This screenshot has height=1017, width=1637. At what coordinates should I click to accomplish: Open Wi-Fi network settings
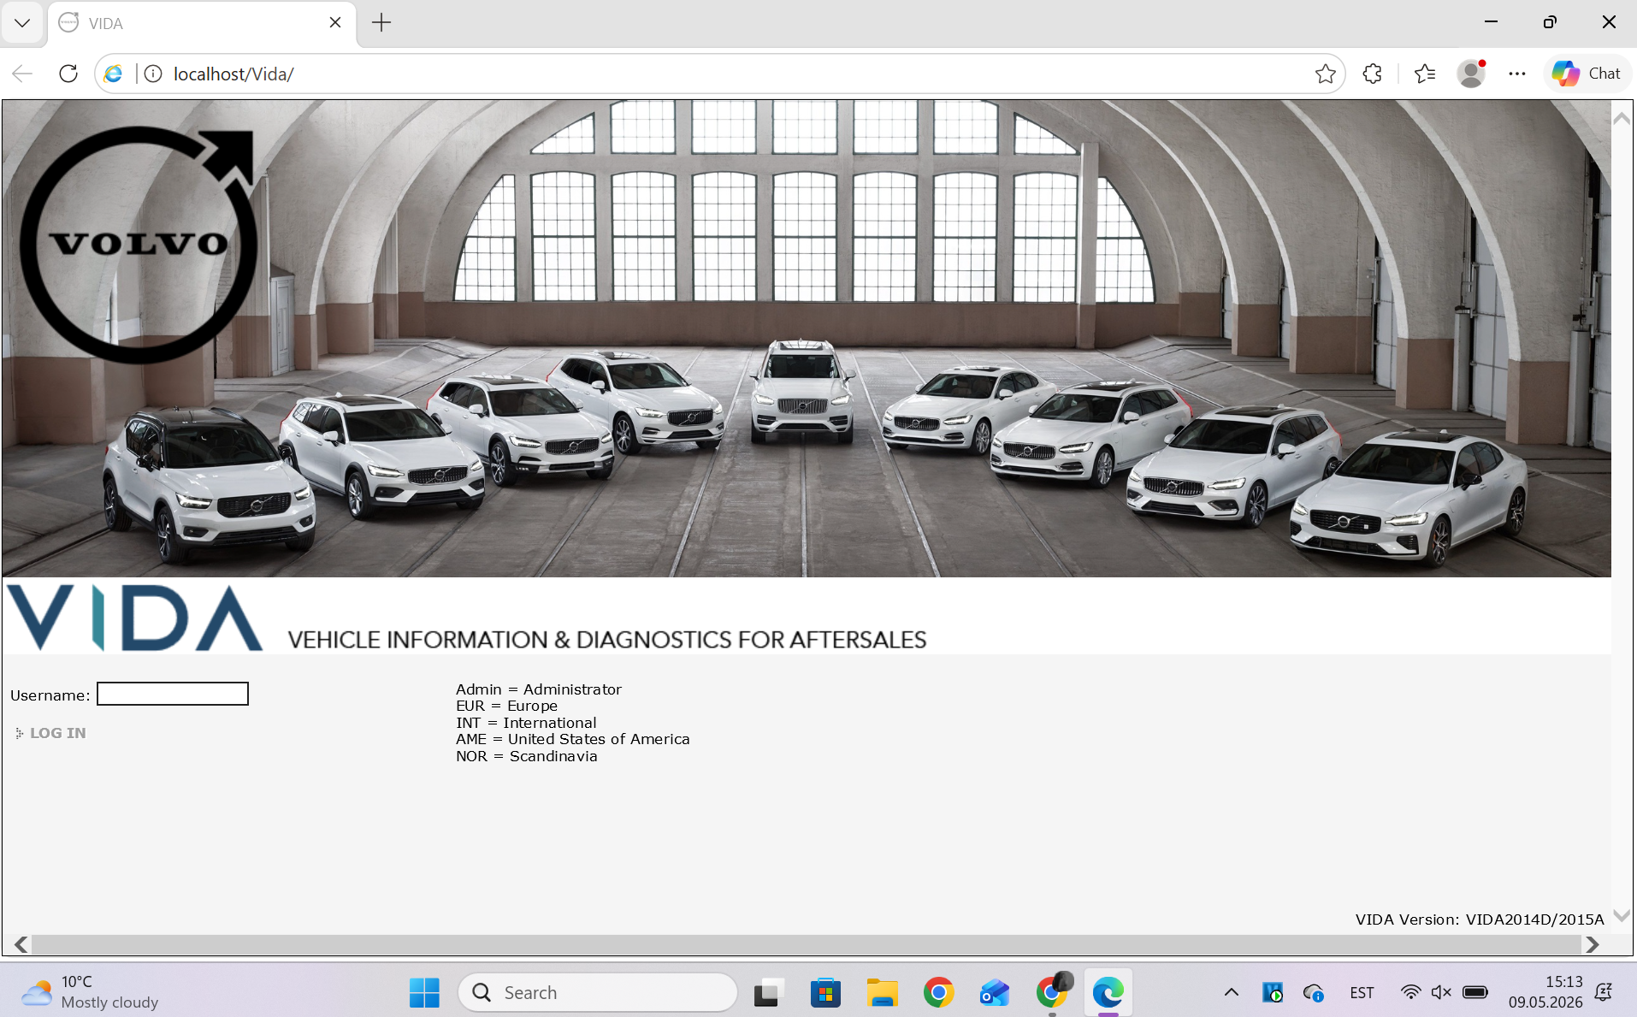tap(1410, 992)
